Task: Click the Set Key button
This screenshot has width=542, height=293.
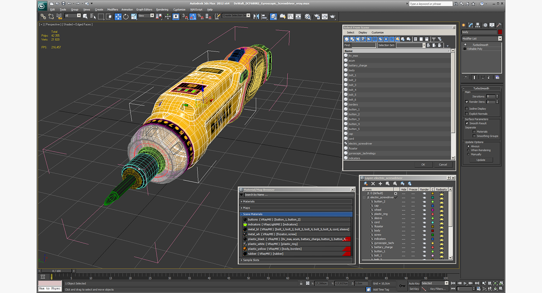Action: 414,289
